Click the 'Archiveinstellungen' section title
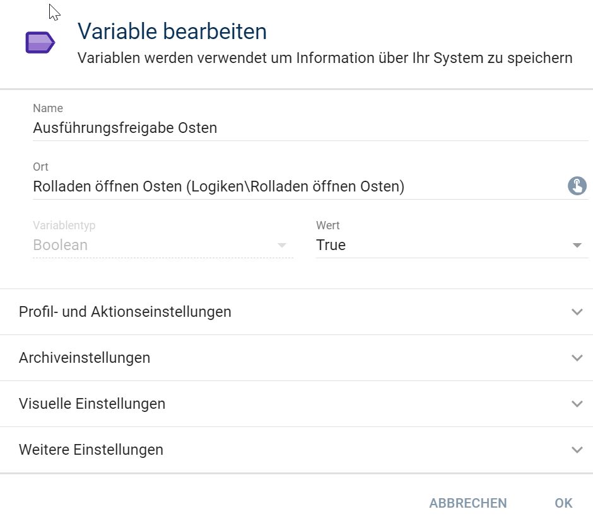The width and height of the screenshot is (593, 519). coord(85,358)
